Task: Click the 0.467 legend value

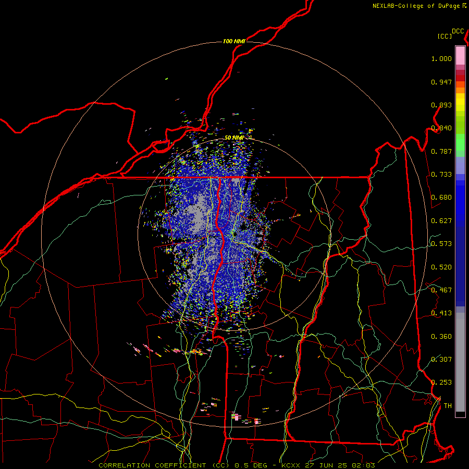Action: point(441,290)
